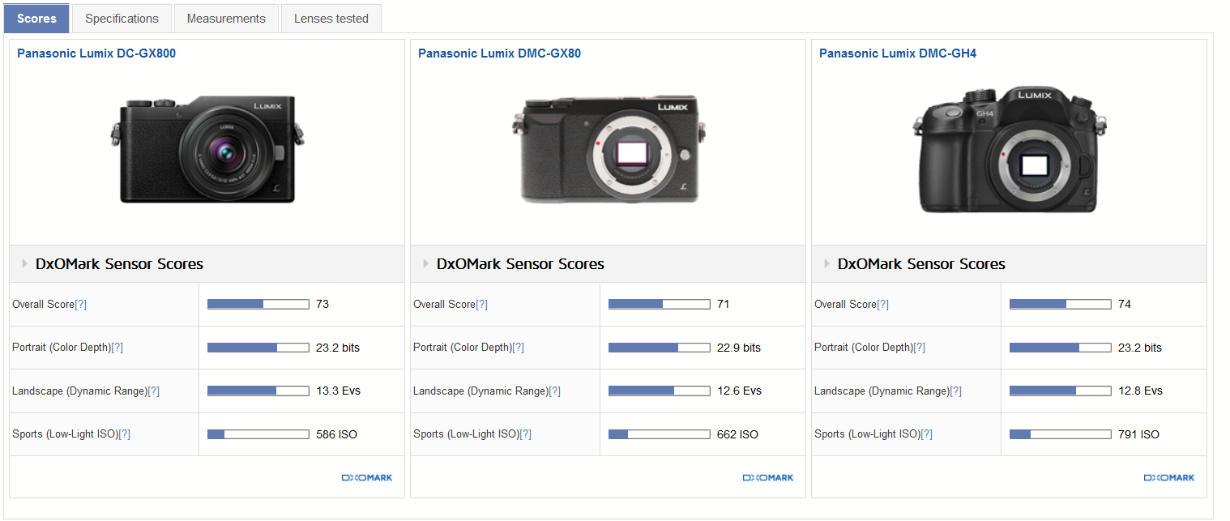
Task: Open Sports Low-Light ISO [?] help for DMC-GX80
Action: 525,434
